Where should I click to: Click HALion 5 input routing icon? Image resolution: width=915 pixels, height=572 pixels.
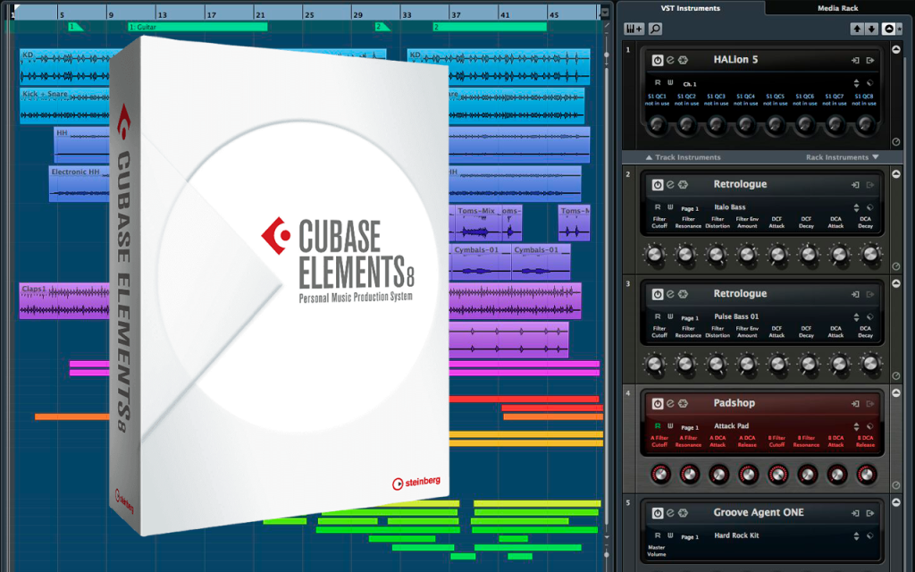coord(855,60)
